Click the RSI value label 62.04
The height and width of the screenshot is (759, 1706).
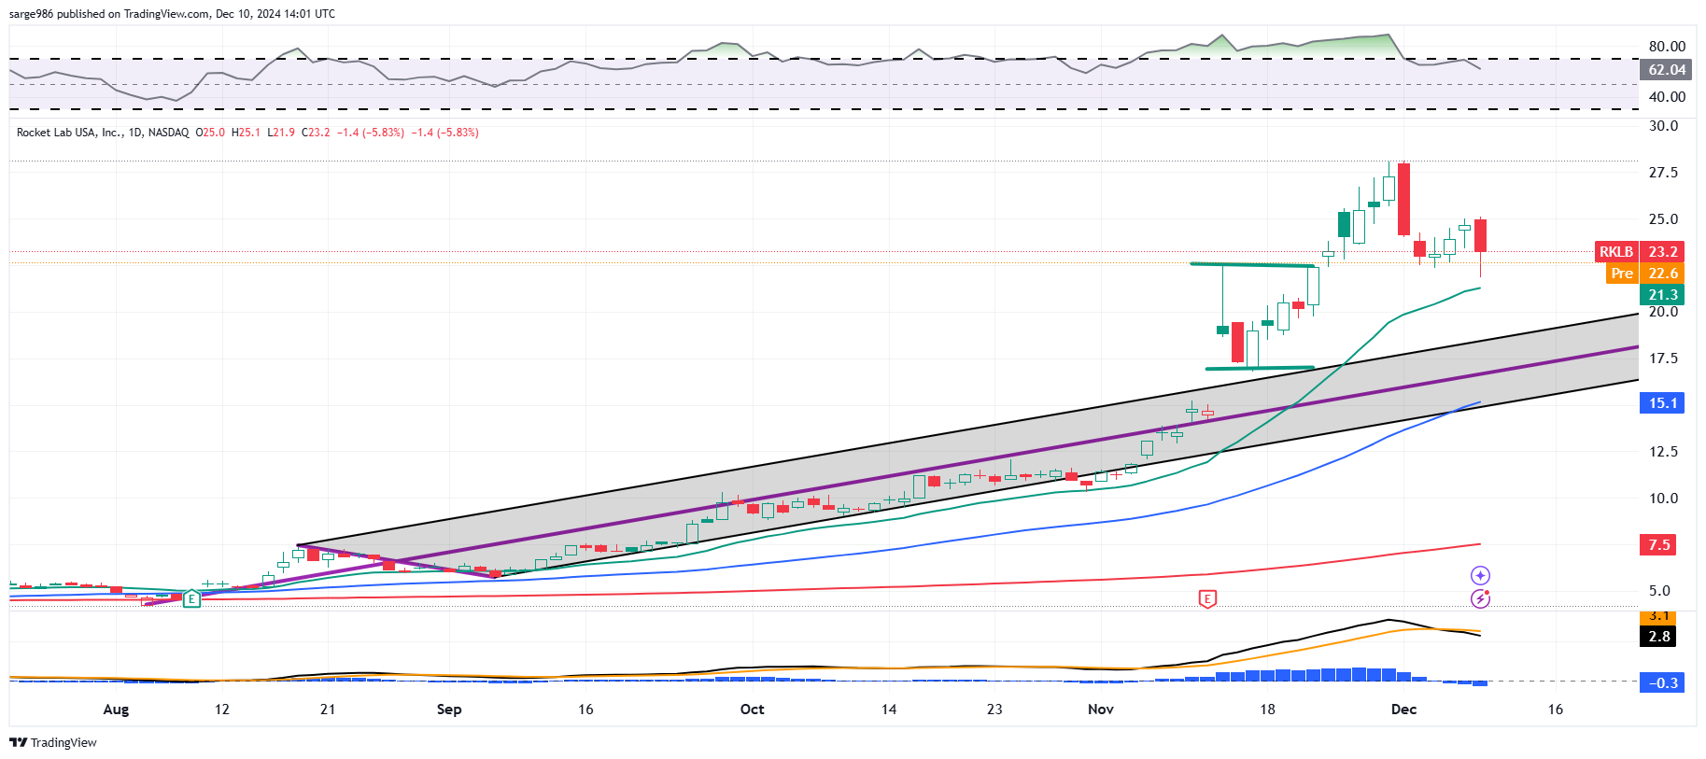(1667, 70)
